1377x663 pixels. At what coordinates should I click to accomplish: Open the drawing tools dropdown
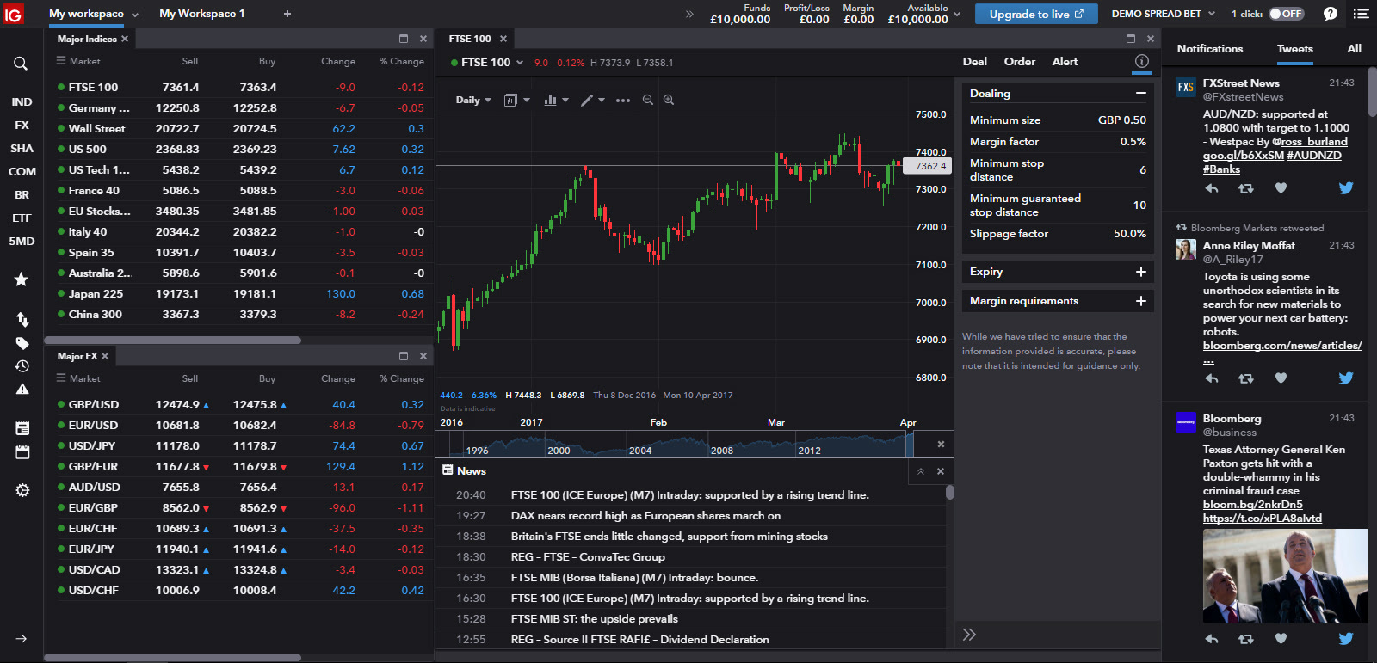pyautogui.click(x=592, y=101)
